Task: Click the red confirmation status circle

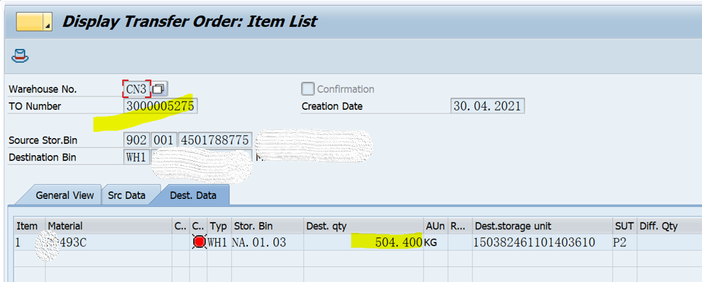Action: [x=200, y=242]
